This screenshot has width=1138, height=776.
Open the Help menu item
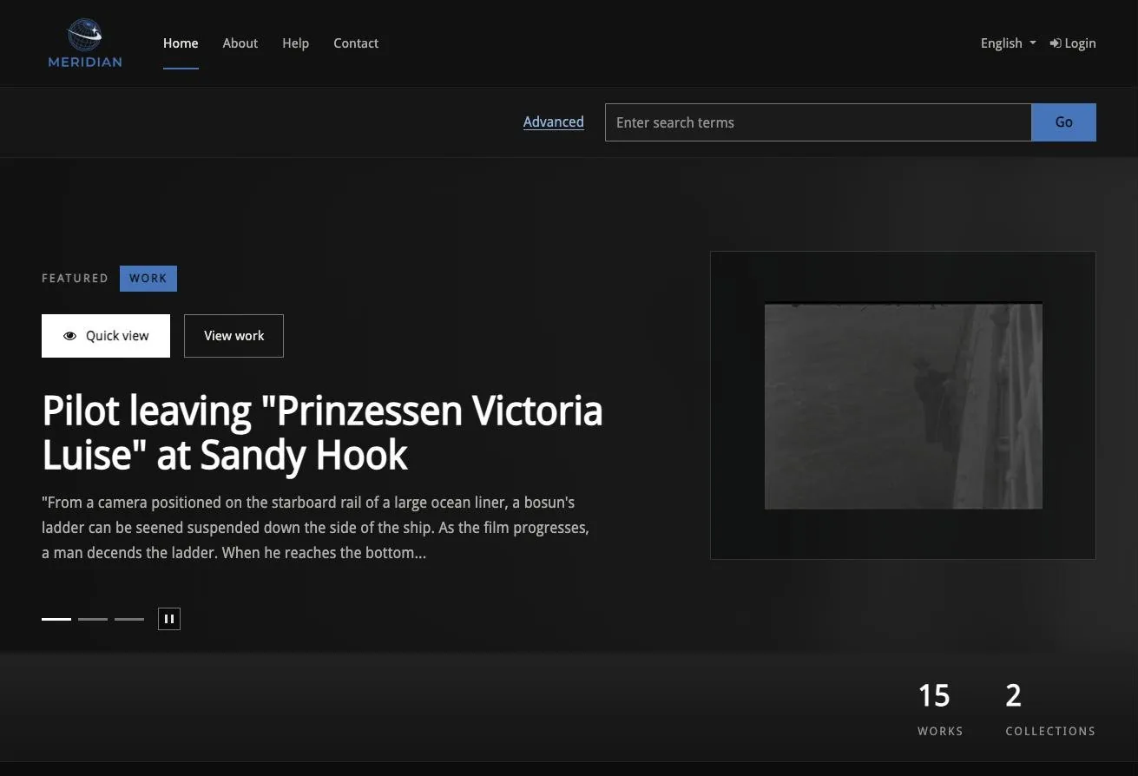pos(295,43)
